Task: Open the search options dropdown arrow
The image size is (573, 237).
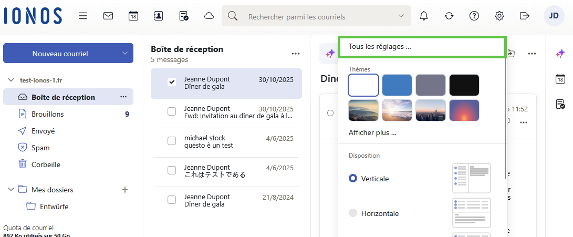Action: (x=402, y=16)
